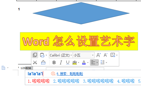The width and height of the screenshot is (141, 99).
Task: Click the text tool icon beside A-
Action: click(x=113, y=55)
